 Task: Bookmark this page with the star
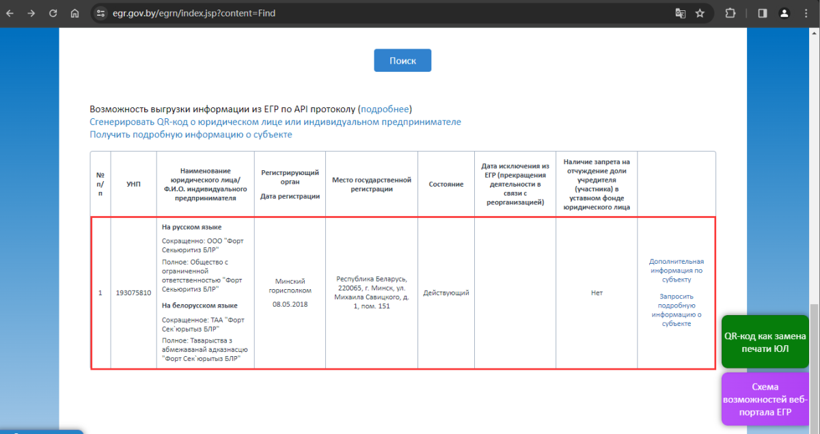pyautogui.click(x=700, y=13)
